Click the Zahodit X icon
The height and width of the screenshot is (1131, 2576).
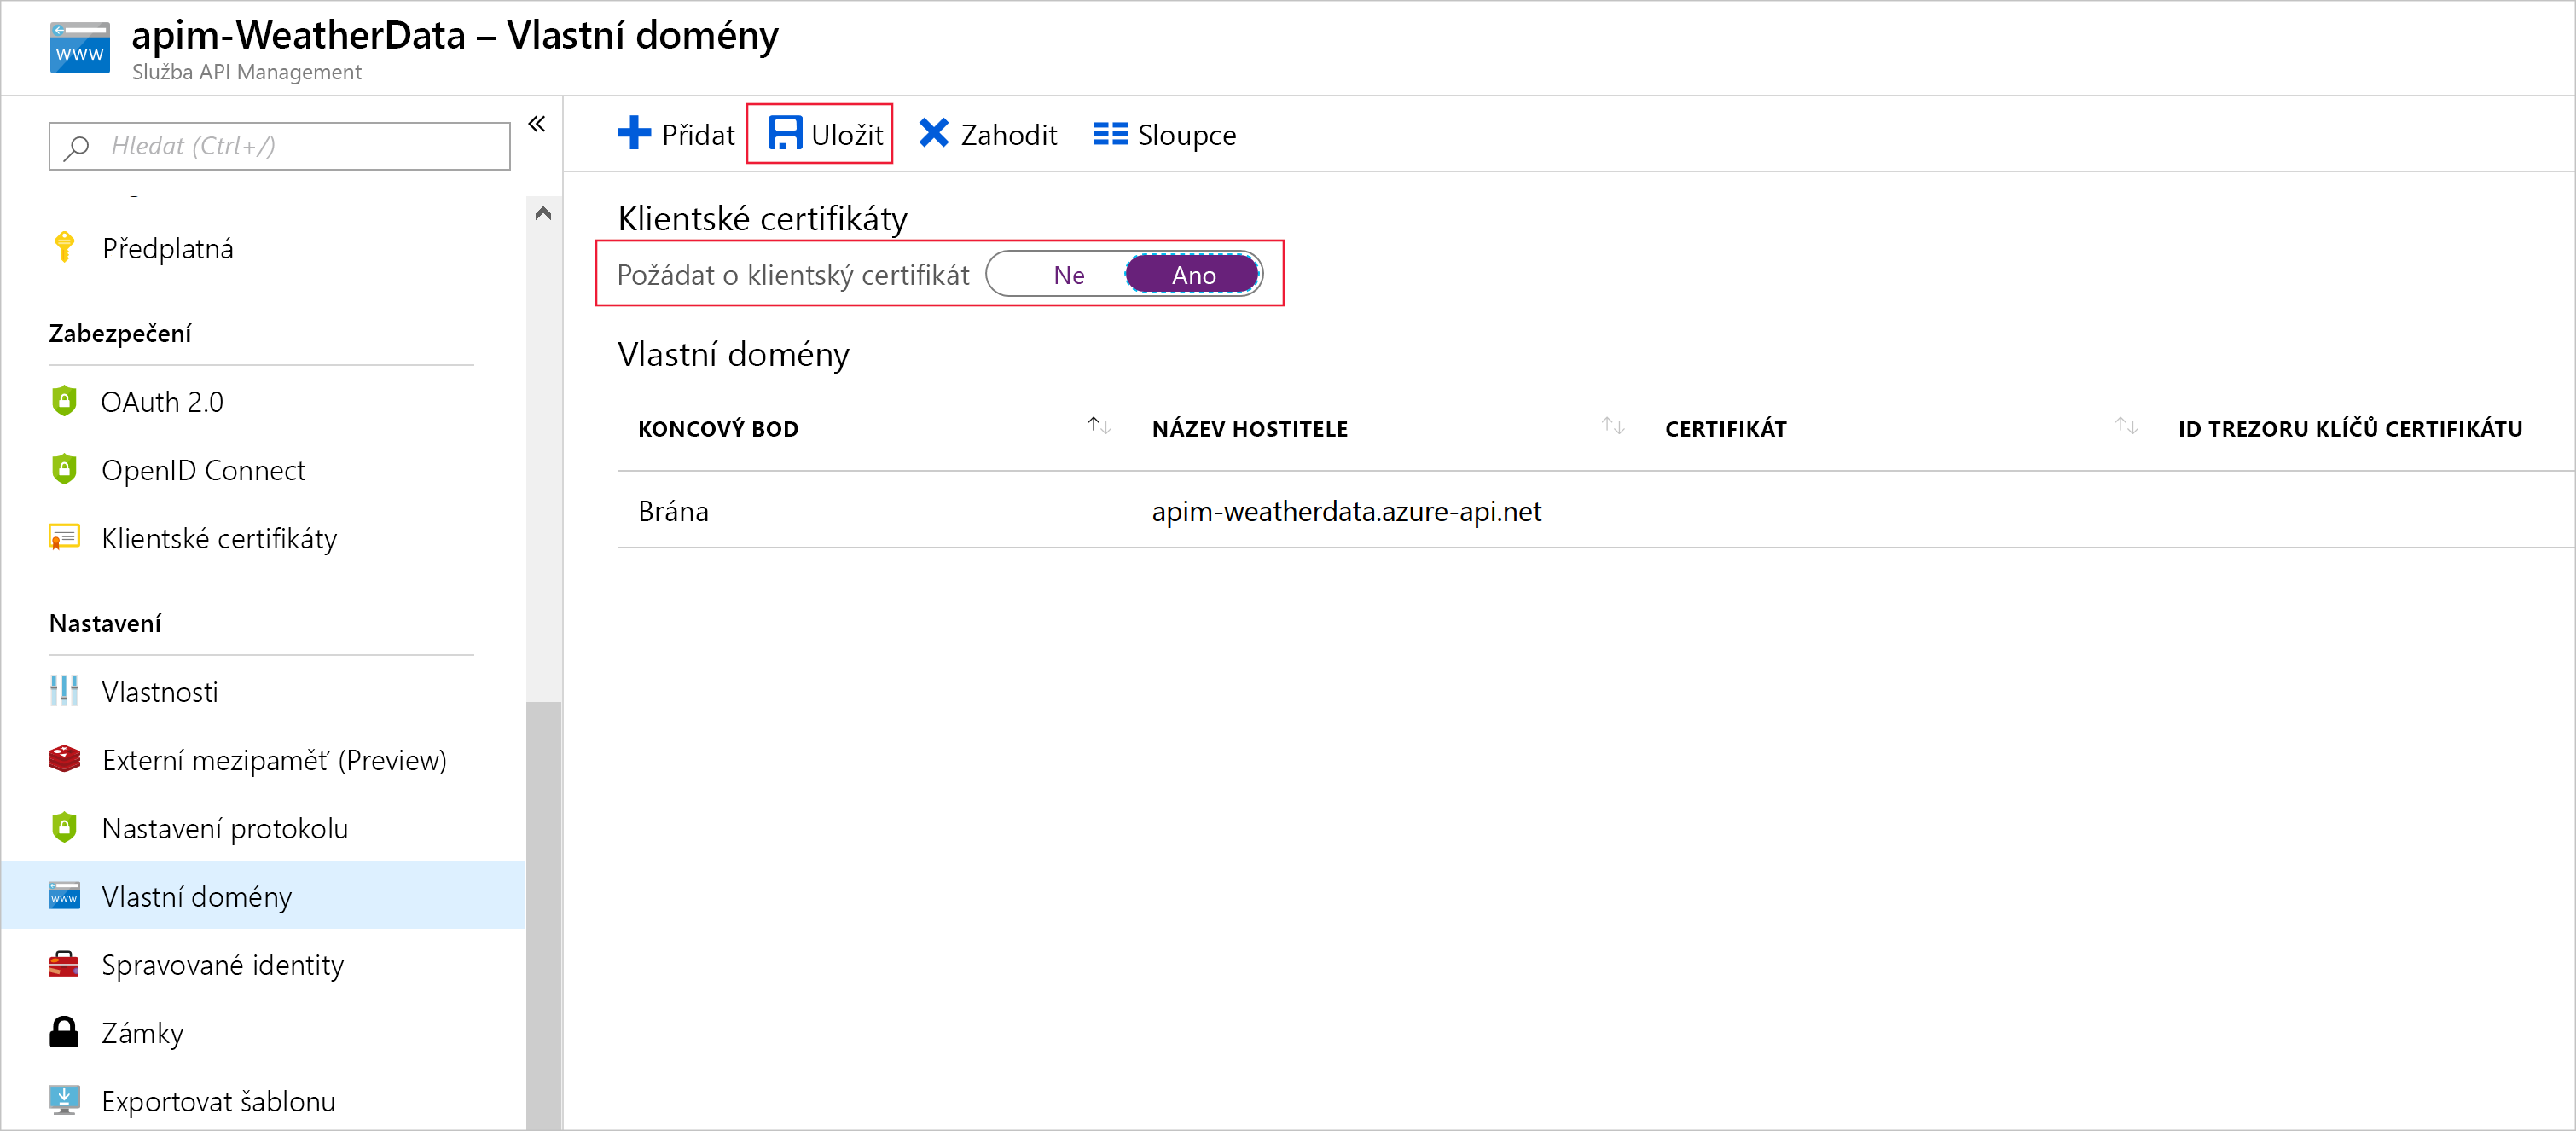click(x=934, y=133)
